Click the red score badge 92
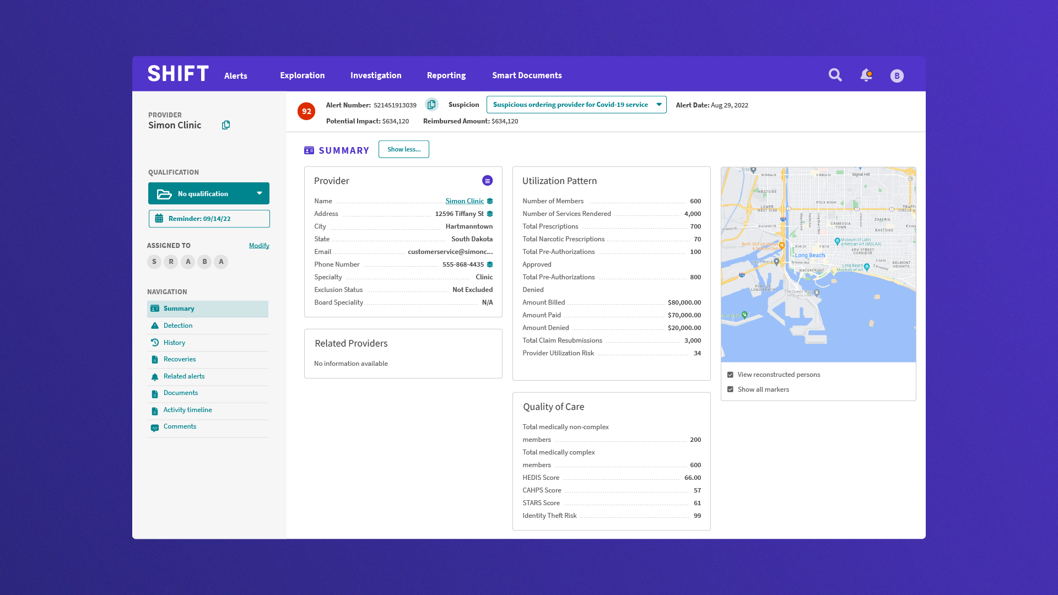 click(x=306, y=111)
